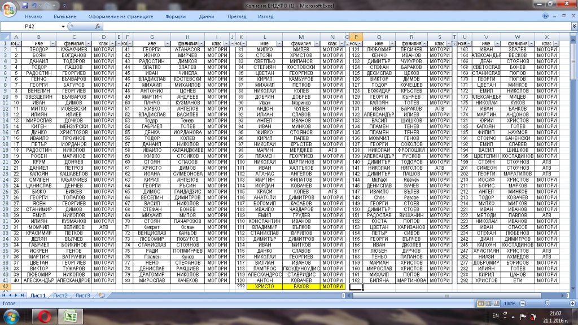Screen dimensions: 578x325
Task: Select the row 42 header
Action: click(5, 286)
